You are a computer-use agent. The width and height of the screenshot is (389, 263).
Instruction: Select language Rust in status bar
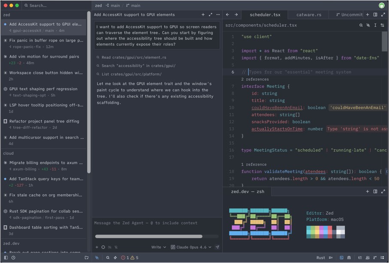click(320, 257)
